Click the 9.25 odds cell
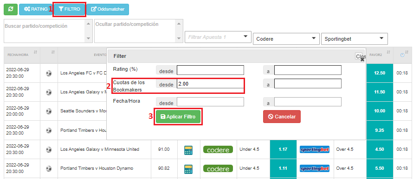This screenshot has height=179, width=413. point(380,130)
